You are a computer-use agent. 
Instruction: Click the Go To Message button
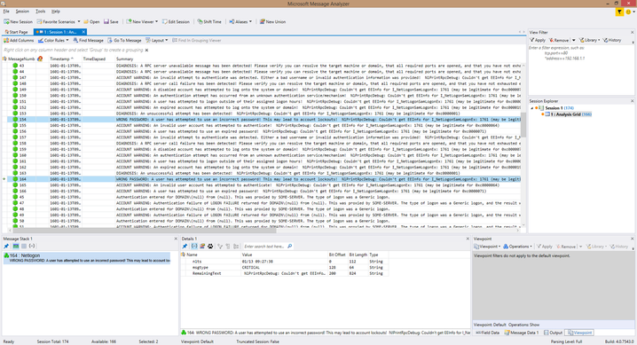click(124, 40)
